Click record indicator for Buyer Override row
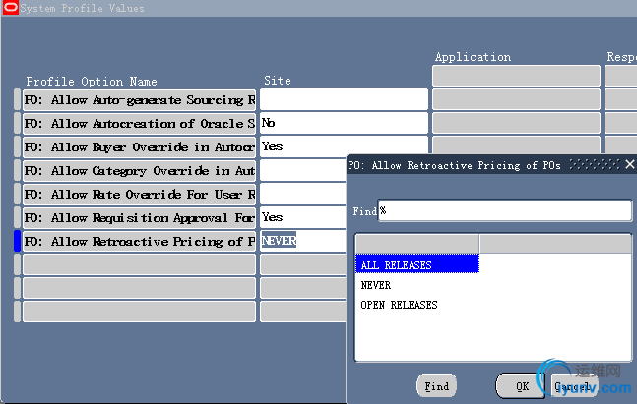637x404 pixels. point(17,146)
